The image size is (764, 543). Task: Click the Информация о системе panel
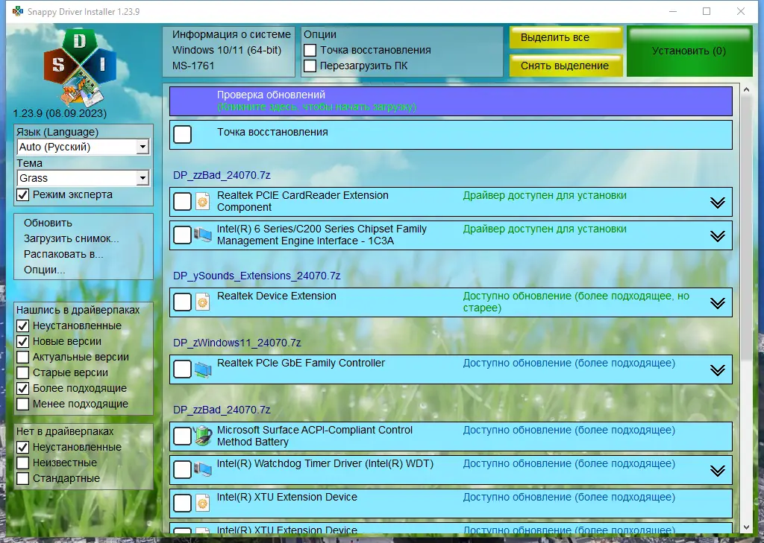click(x=229, y=51)
